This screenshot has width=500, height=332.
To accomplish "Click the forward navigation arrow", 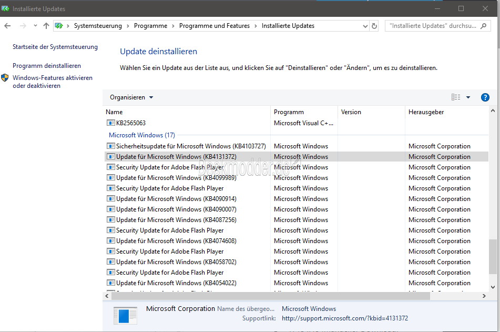I will 23,26.
